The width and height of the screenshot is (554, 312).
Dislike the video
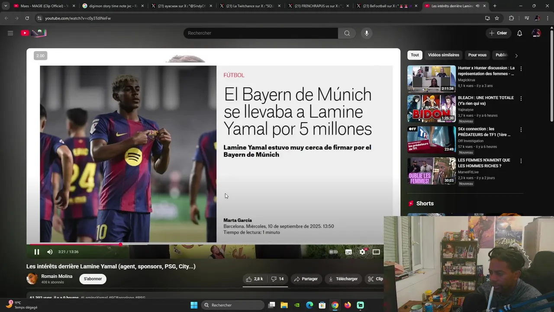coord(277,279)
